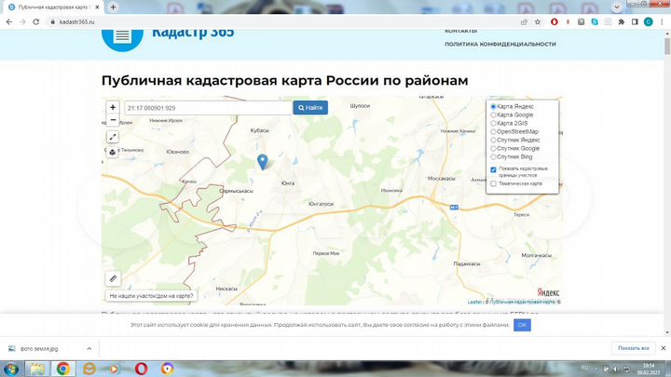
Task: Open the Chrome extensions puzzle icon
Action: pos(622,21)
